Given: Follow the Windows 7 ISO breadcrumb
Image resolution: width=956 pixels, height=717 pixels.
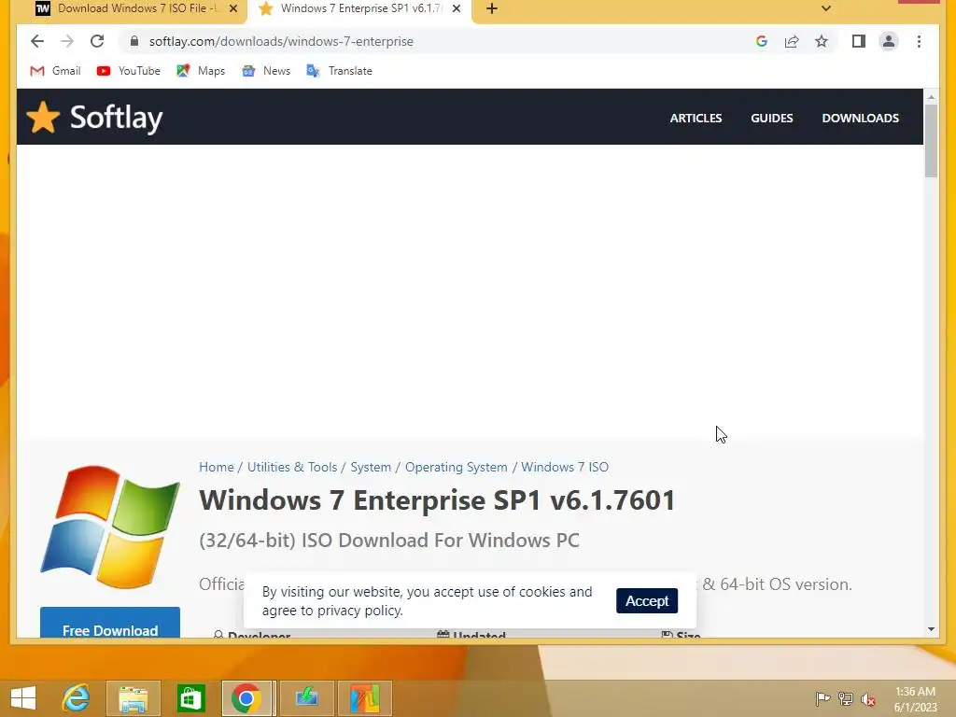Looking at the screenshot, I should [565, 467].
